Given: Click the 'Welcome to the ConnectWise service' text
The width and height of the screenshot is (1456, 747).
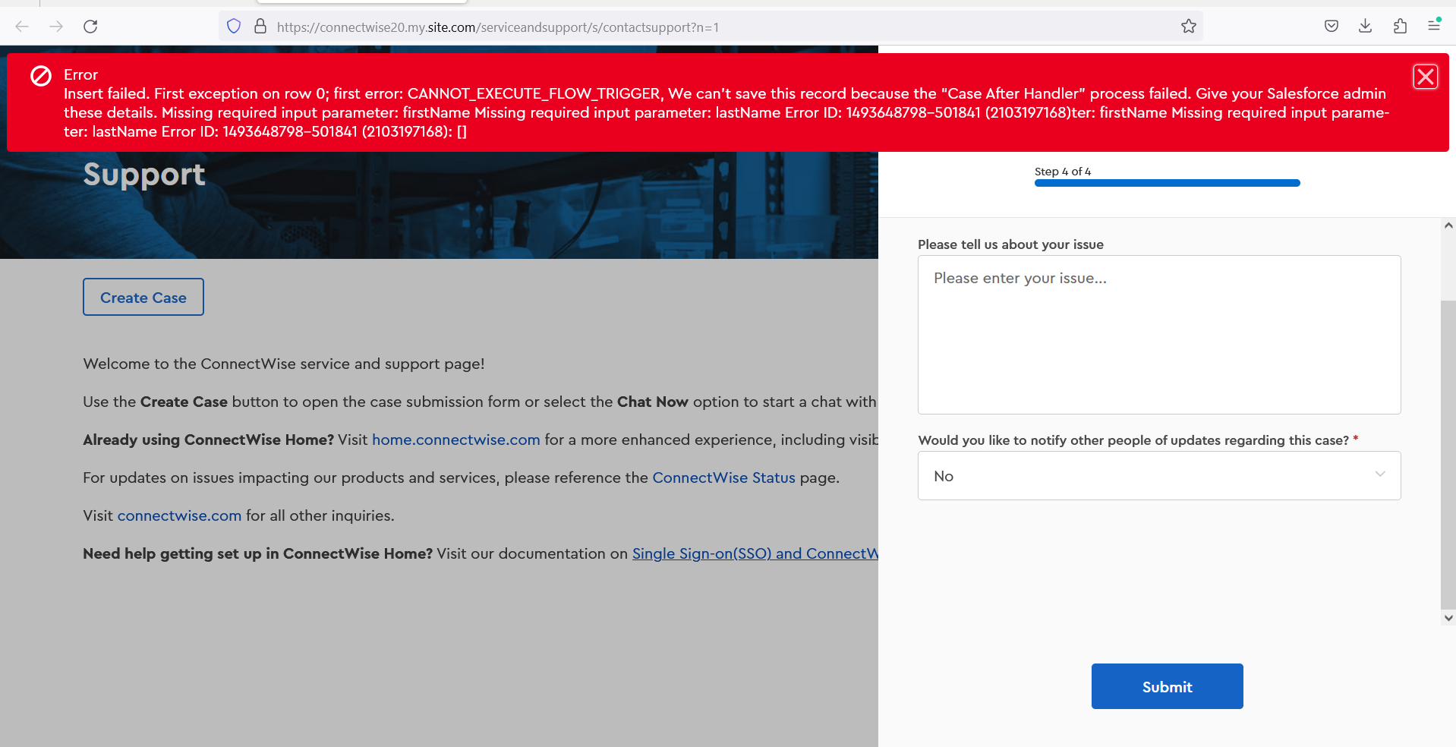Looking at the screenshot, I should 283,364.
